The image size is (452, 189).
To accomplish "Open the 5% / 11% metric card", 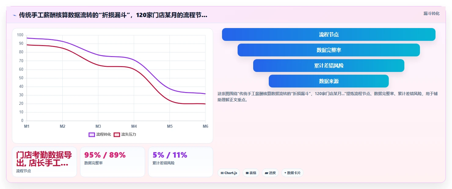I will tap(180, 162).
